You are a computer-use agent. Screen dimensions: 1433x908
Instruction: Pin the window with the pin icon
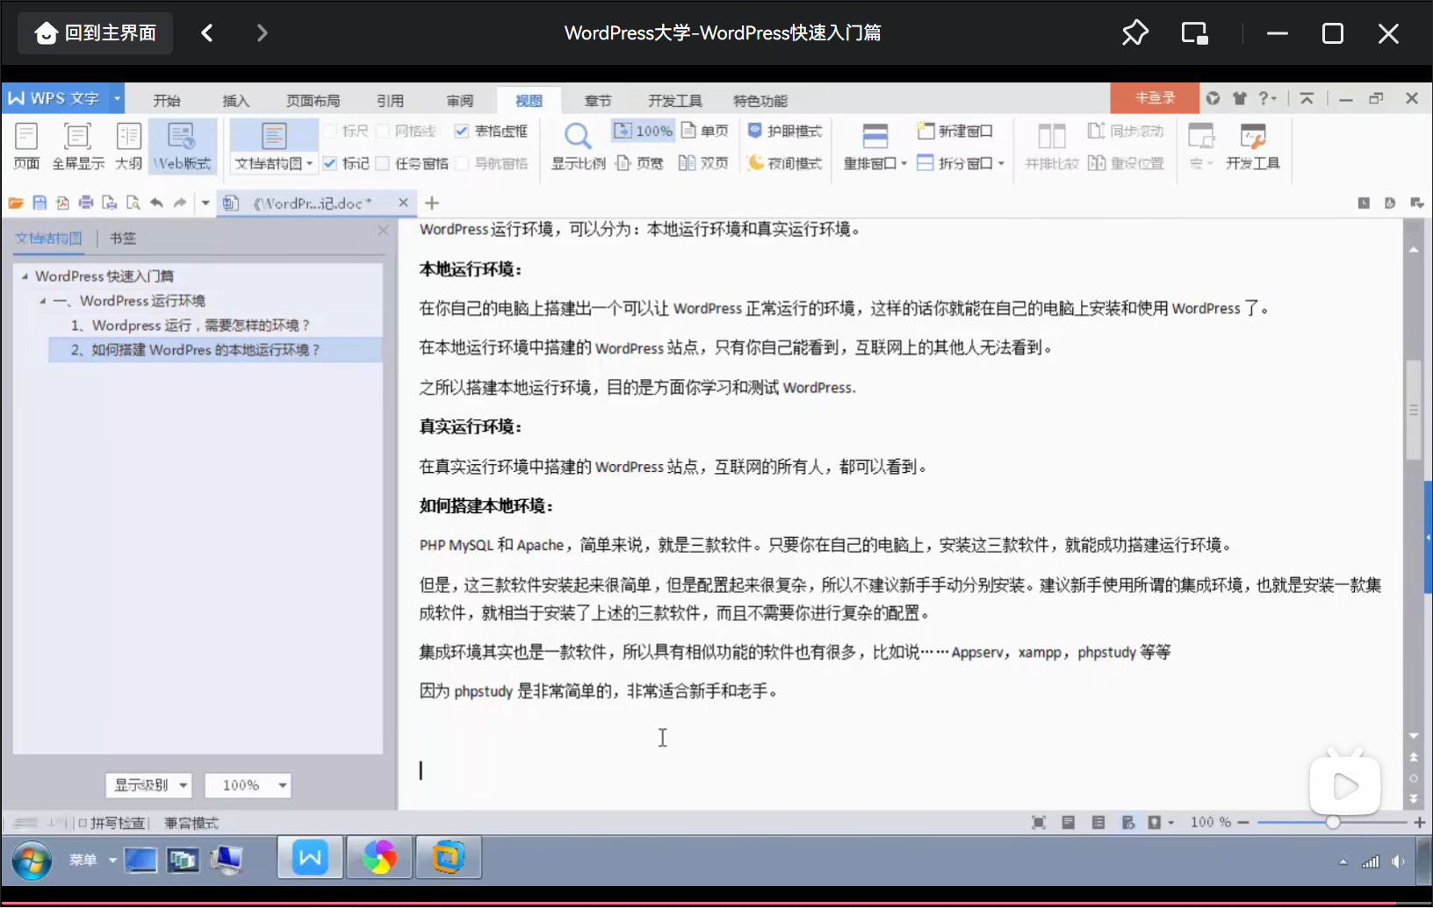1134,33
